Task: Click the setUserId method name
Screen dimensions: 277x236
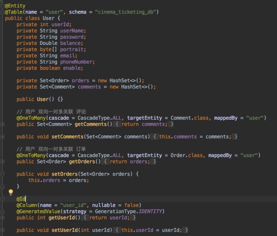Action: pyautogui.click(x=64, y=230)
